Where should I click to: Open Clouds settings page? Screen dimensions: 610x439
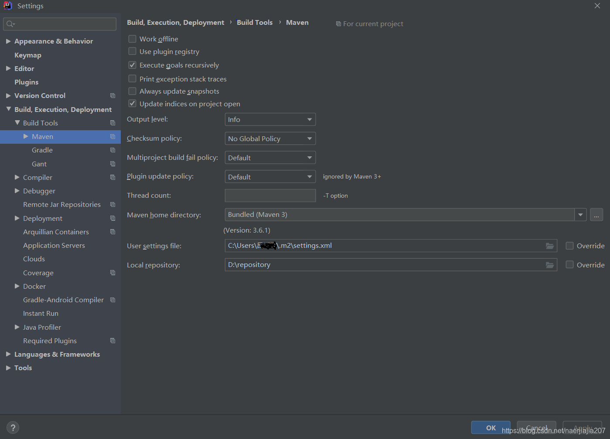[x=34, y=259]
